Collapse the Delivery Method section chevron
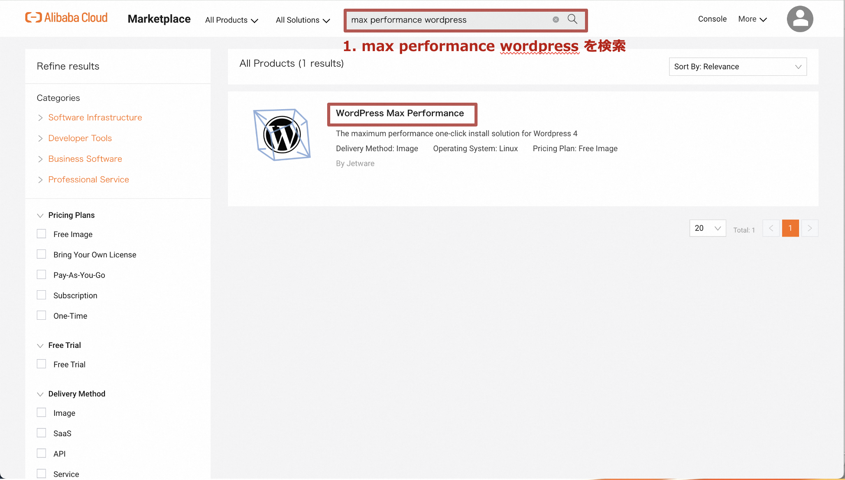Image resolution: width=845 pixels, height=480 pixels. tap(40, 394)
